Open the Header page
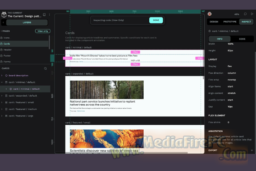256x171 pixels. 24,50
